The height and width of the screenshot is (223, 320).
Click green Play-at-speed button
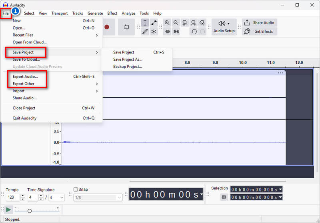[x=8, y=210]
